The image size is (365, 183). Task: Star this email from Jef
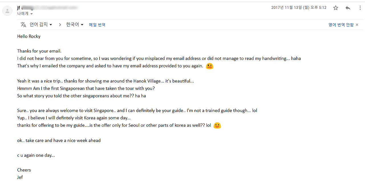click(x=336, y=8)
